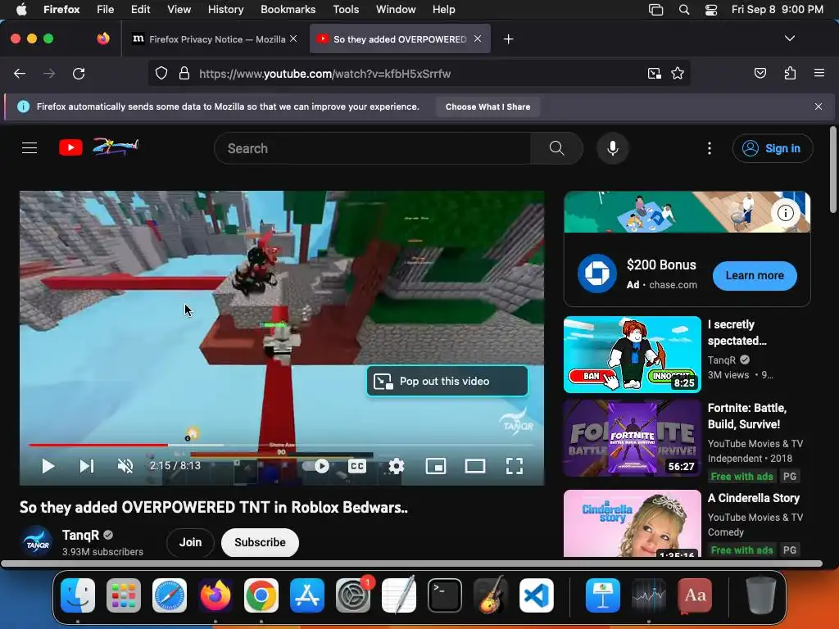Click Learn more on Chase ad
This screenshot has height=629, width=839.
(755, 275)
